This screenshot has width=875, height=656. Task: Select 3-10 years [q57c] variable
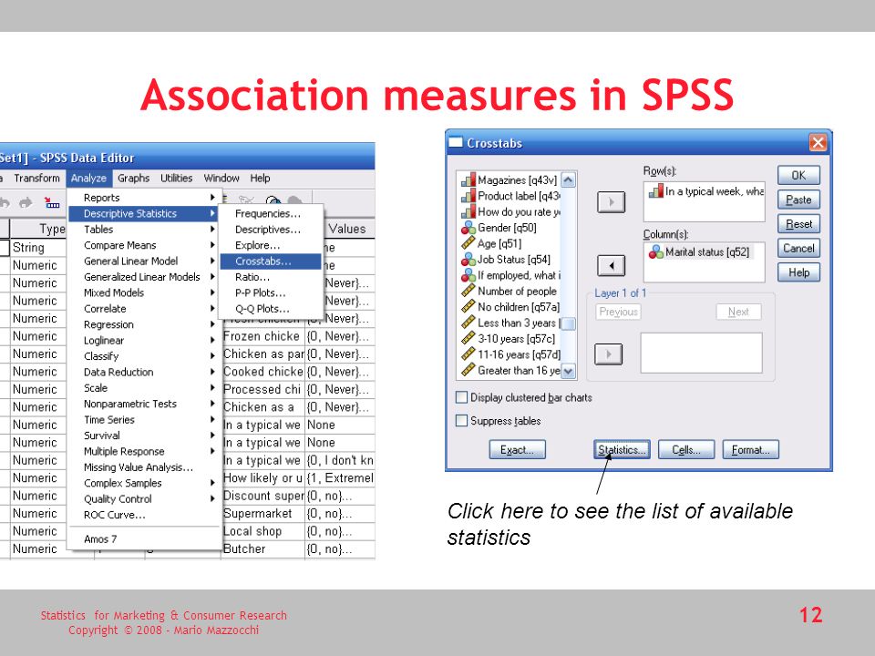point(509,339)
